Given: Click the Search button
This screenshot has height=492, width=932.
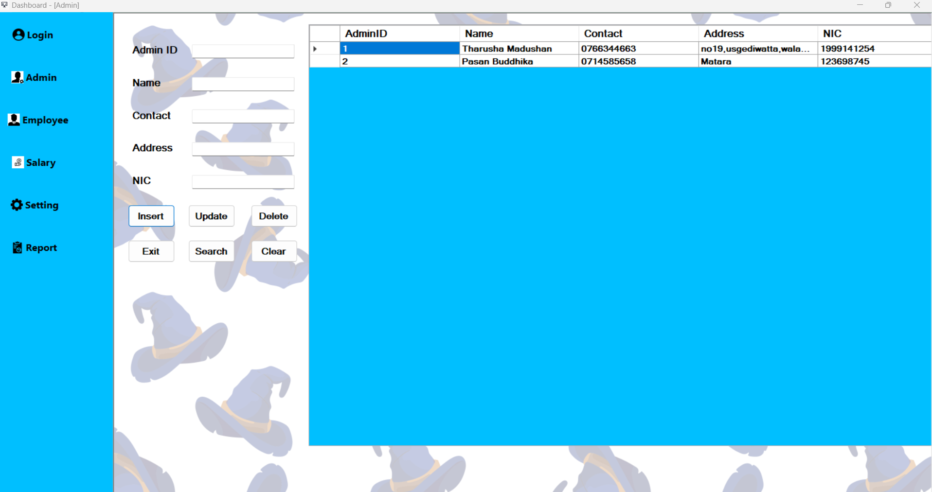Looking at the screenshot, I should (x=212, y=251).
